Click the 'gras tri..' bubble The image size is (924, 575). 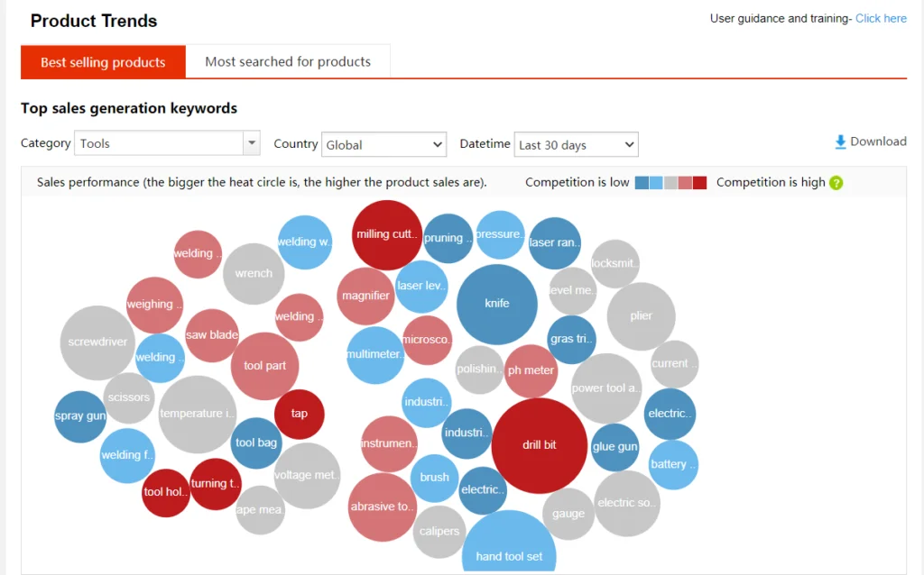pyautogui.click(x=571, y=339)
